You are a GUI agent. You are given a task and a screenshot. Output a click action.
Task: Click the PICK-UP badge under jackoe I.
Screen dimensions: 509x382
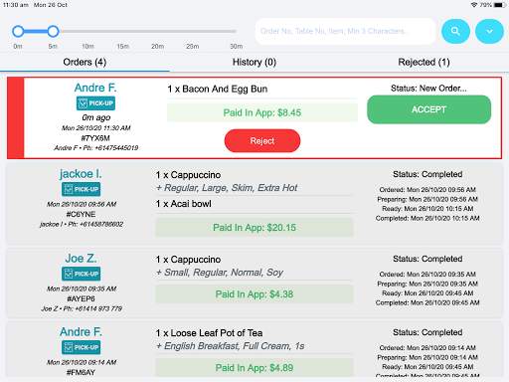[81, 189]
